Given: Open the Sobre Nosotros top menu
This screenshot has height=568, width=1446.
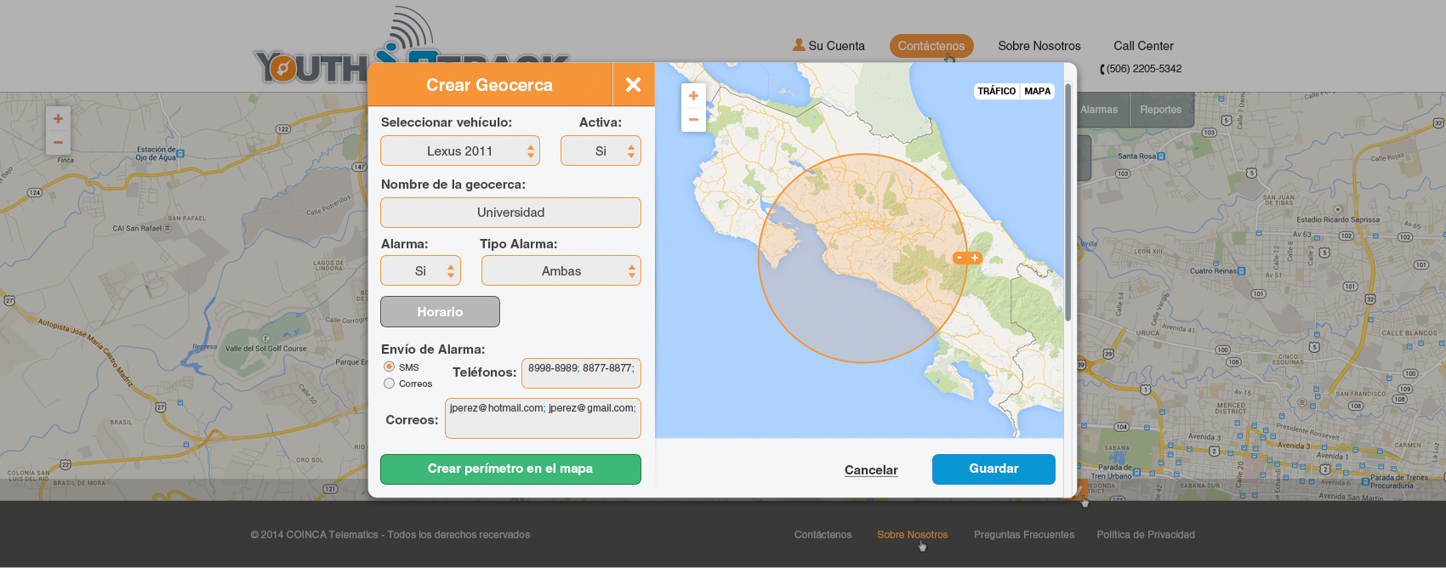Looking at the screenshot, I should coord(1039,46).
